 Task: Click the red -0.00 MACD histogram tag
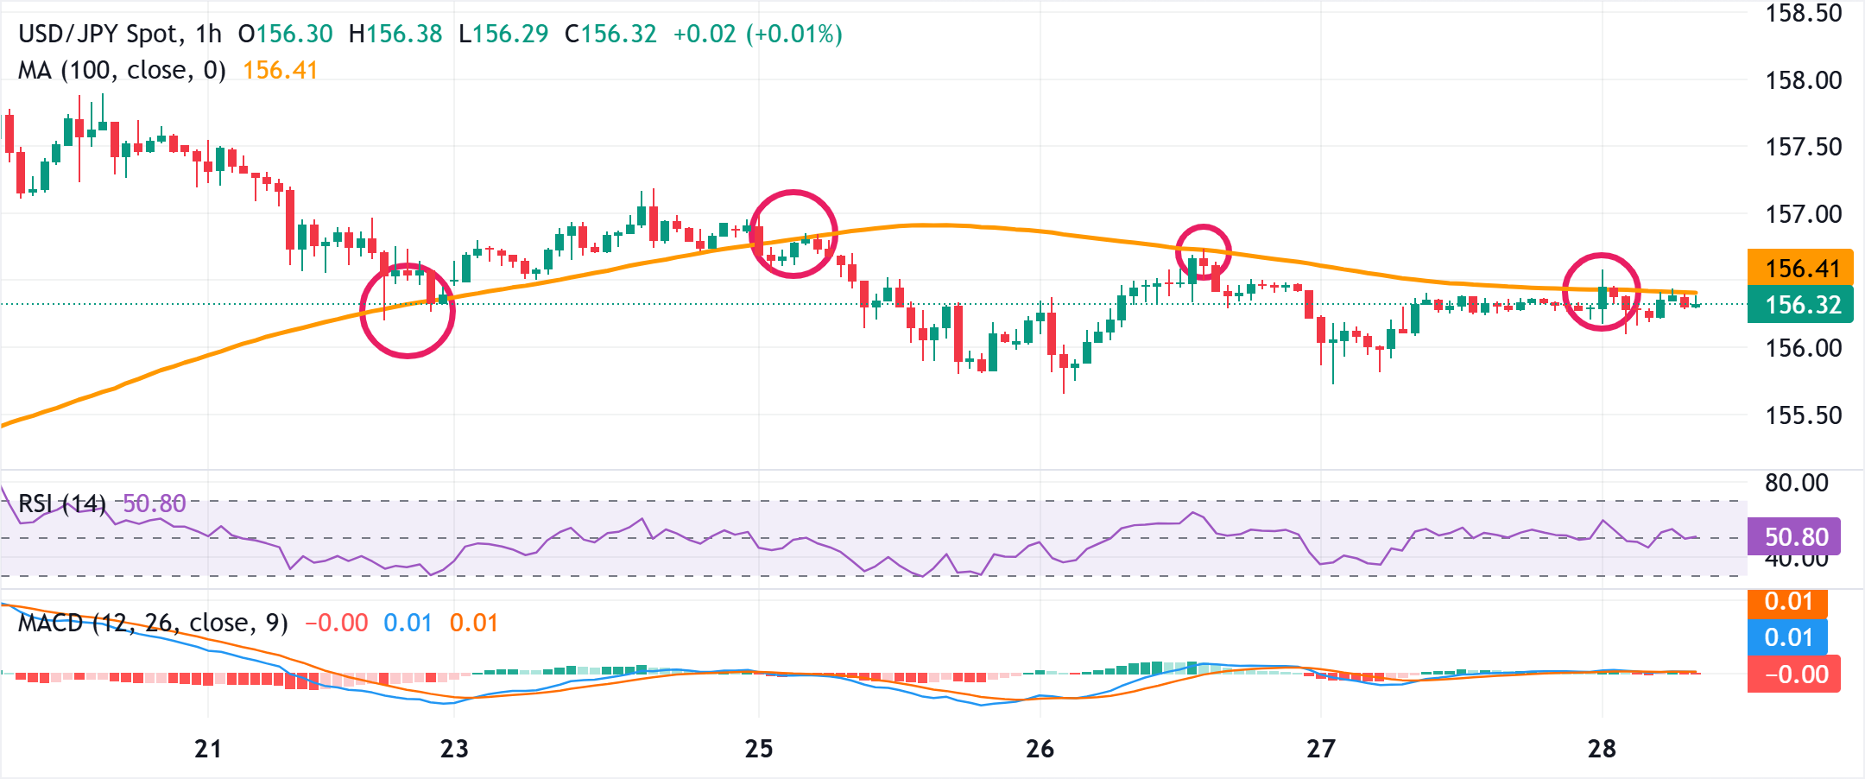click(x=1795, y=674)
